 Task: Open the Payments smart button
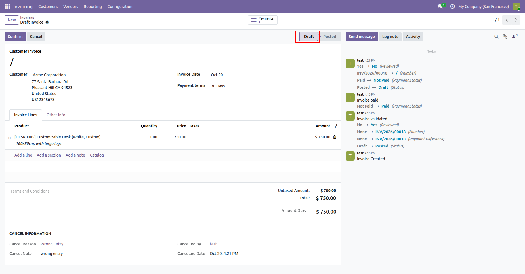(262, 20)
